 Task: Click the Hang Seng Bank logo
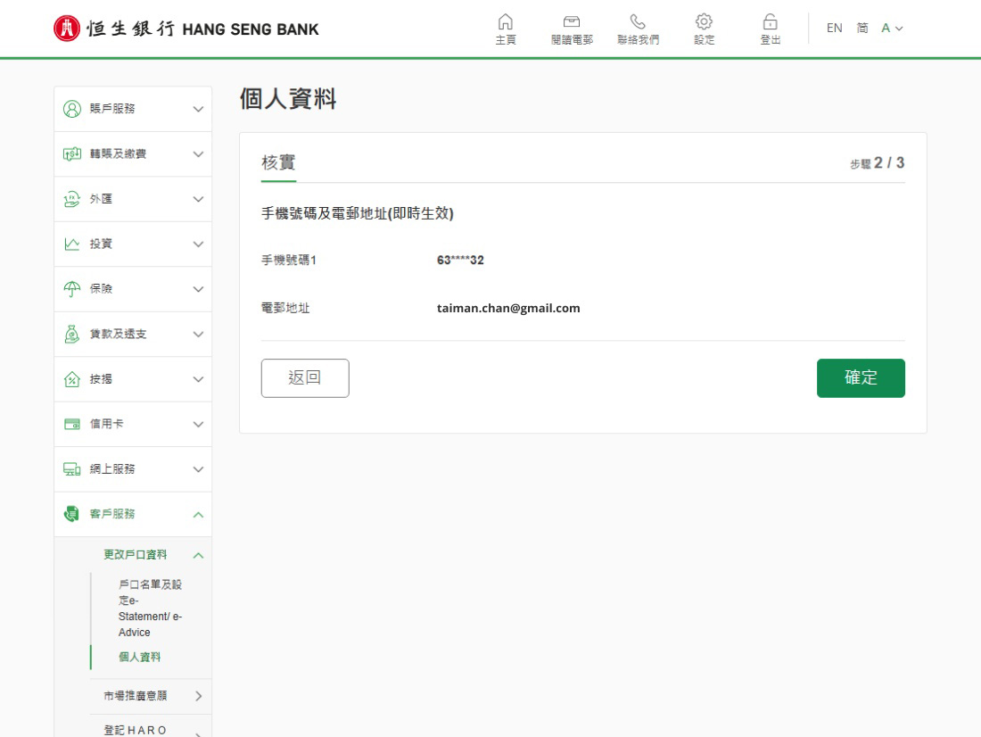point(186,29)
